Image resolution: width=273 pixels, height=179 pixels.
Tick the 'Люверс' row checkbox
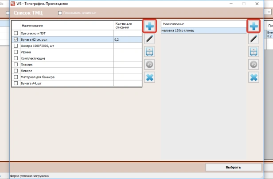pyautogui.click(x=16, y=71)
